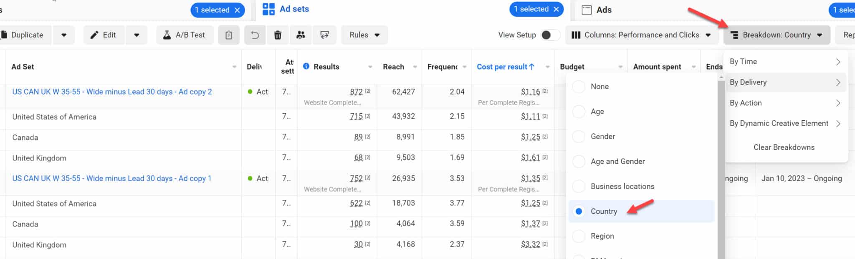Click Clear Breakdowns

point(784,147)
